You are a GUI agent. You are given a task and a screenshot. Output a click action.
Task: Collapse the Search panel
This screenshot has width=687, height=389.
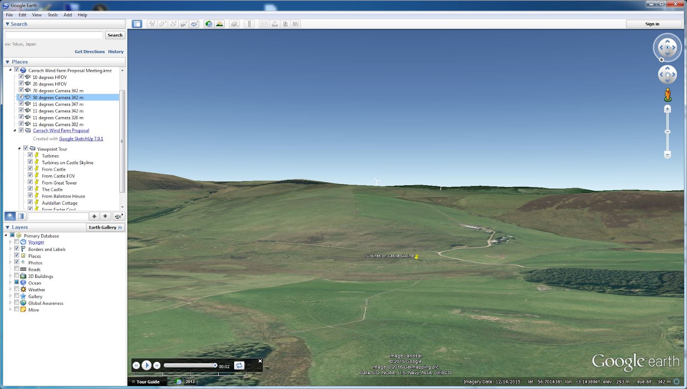pos(7,24)
